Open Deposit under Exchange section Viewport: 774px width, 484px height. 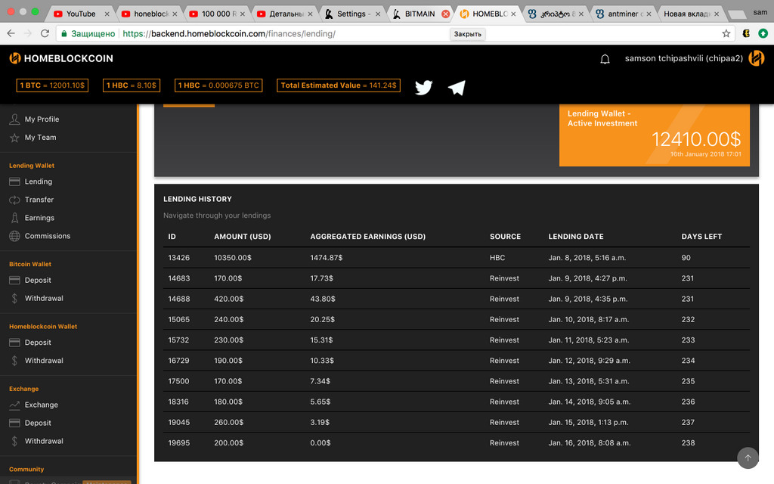pyautogui.click(x=38, y=423)
